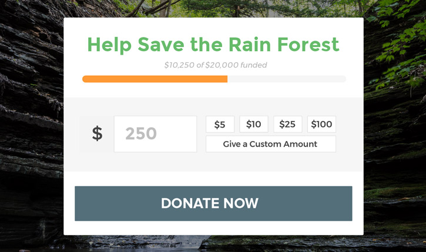The width and height of the screenshot is (426, 252).
Task: Pick the $25 preset amount
Action: (287, 125)
